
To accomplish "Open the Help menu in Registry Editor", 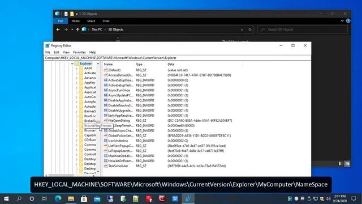I will (93, 52).
